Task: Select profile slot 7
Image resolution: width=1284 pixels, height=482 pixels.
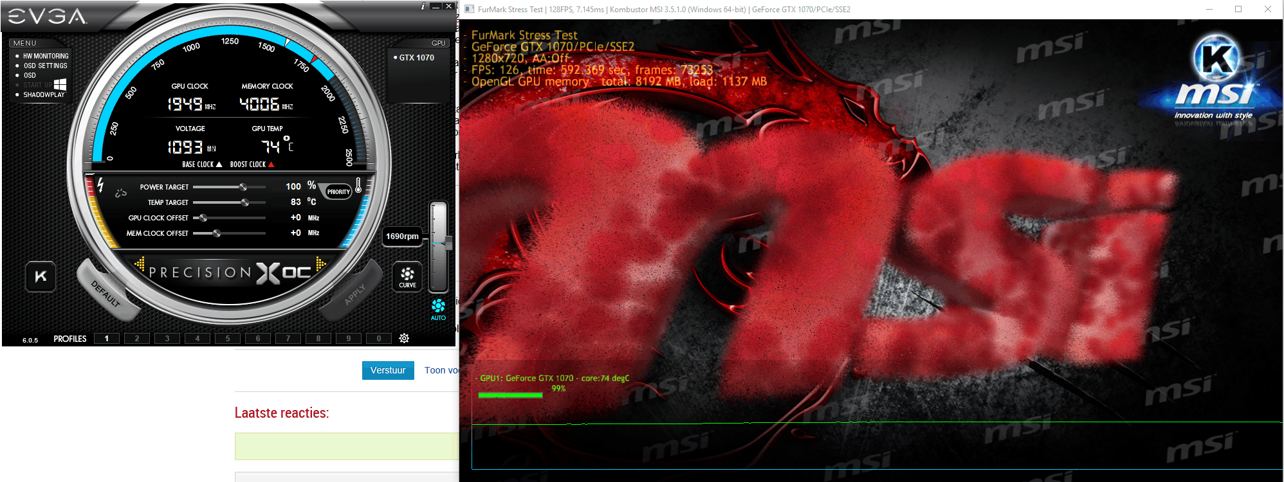Action: point(288,339)
